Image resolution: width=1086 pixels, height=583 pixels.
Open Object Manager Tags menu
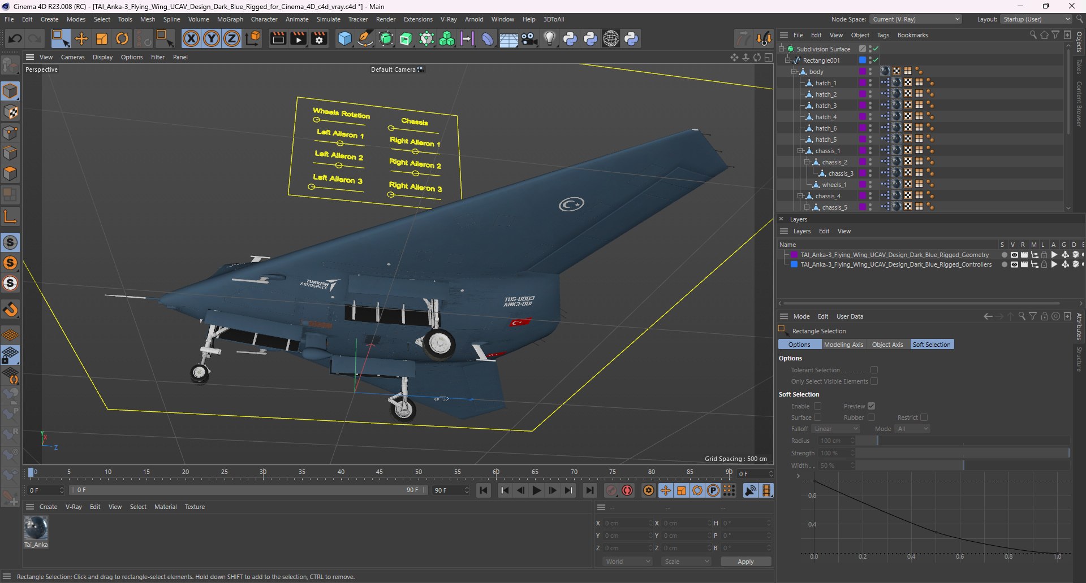click(883, 35)
